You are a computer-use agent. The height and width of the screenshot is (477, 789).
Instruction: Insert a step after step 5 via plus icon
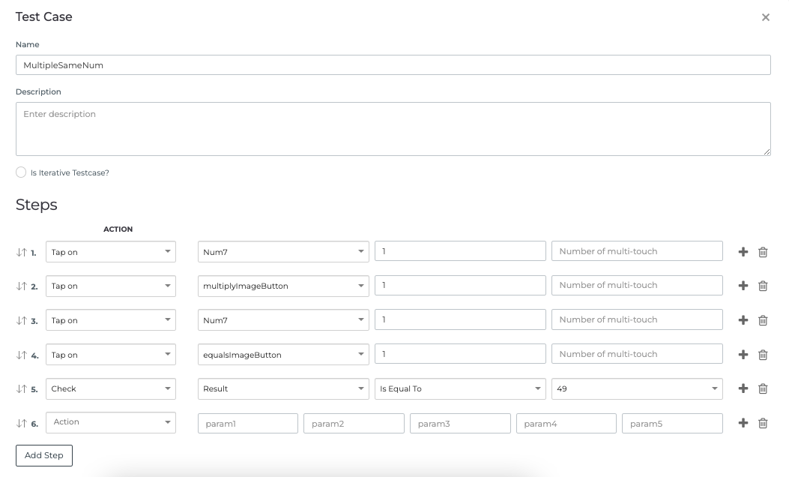[743, 388]
